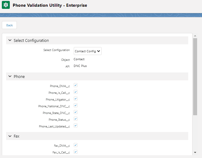Image resolution: width=202 pixels, height=158 pixels.
Task: Click the Phone section header label
Action: point(19,76)
